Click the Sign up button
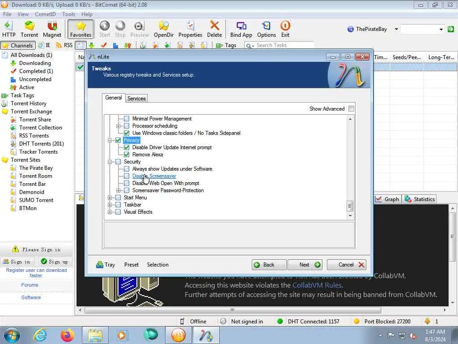 point(55,262)
